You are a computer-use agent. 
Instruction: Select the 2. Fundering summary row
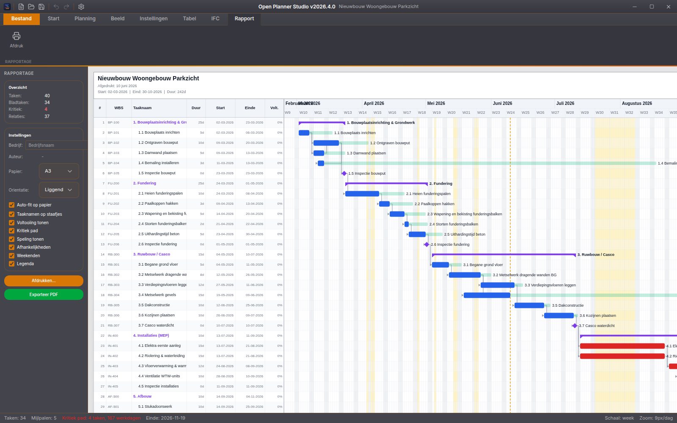[x=189, y=184]
